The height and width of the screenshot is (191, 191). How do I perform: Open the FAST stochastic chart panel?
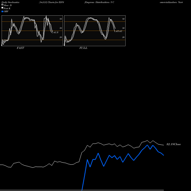point(32,31)
